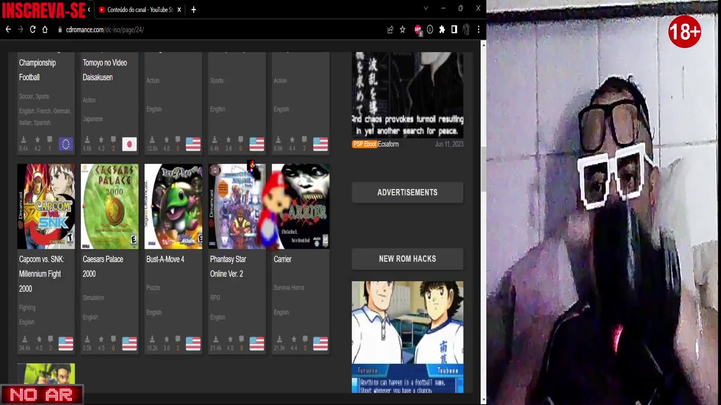Screen dimensions: 721x405
Task: Open the Bust-A-Move 4 cover image
Action: (173, 206)
